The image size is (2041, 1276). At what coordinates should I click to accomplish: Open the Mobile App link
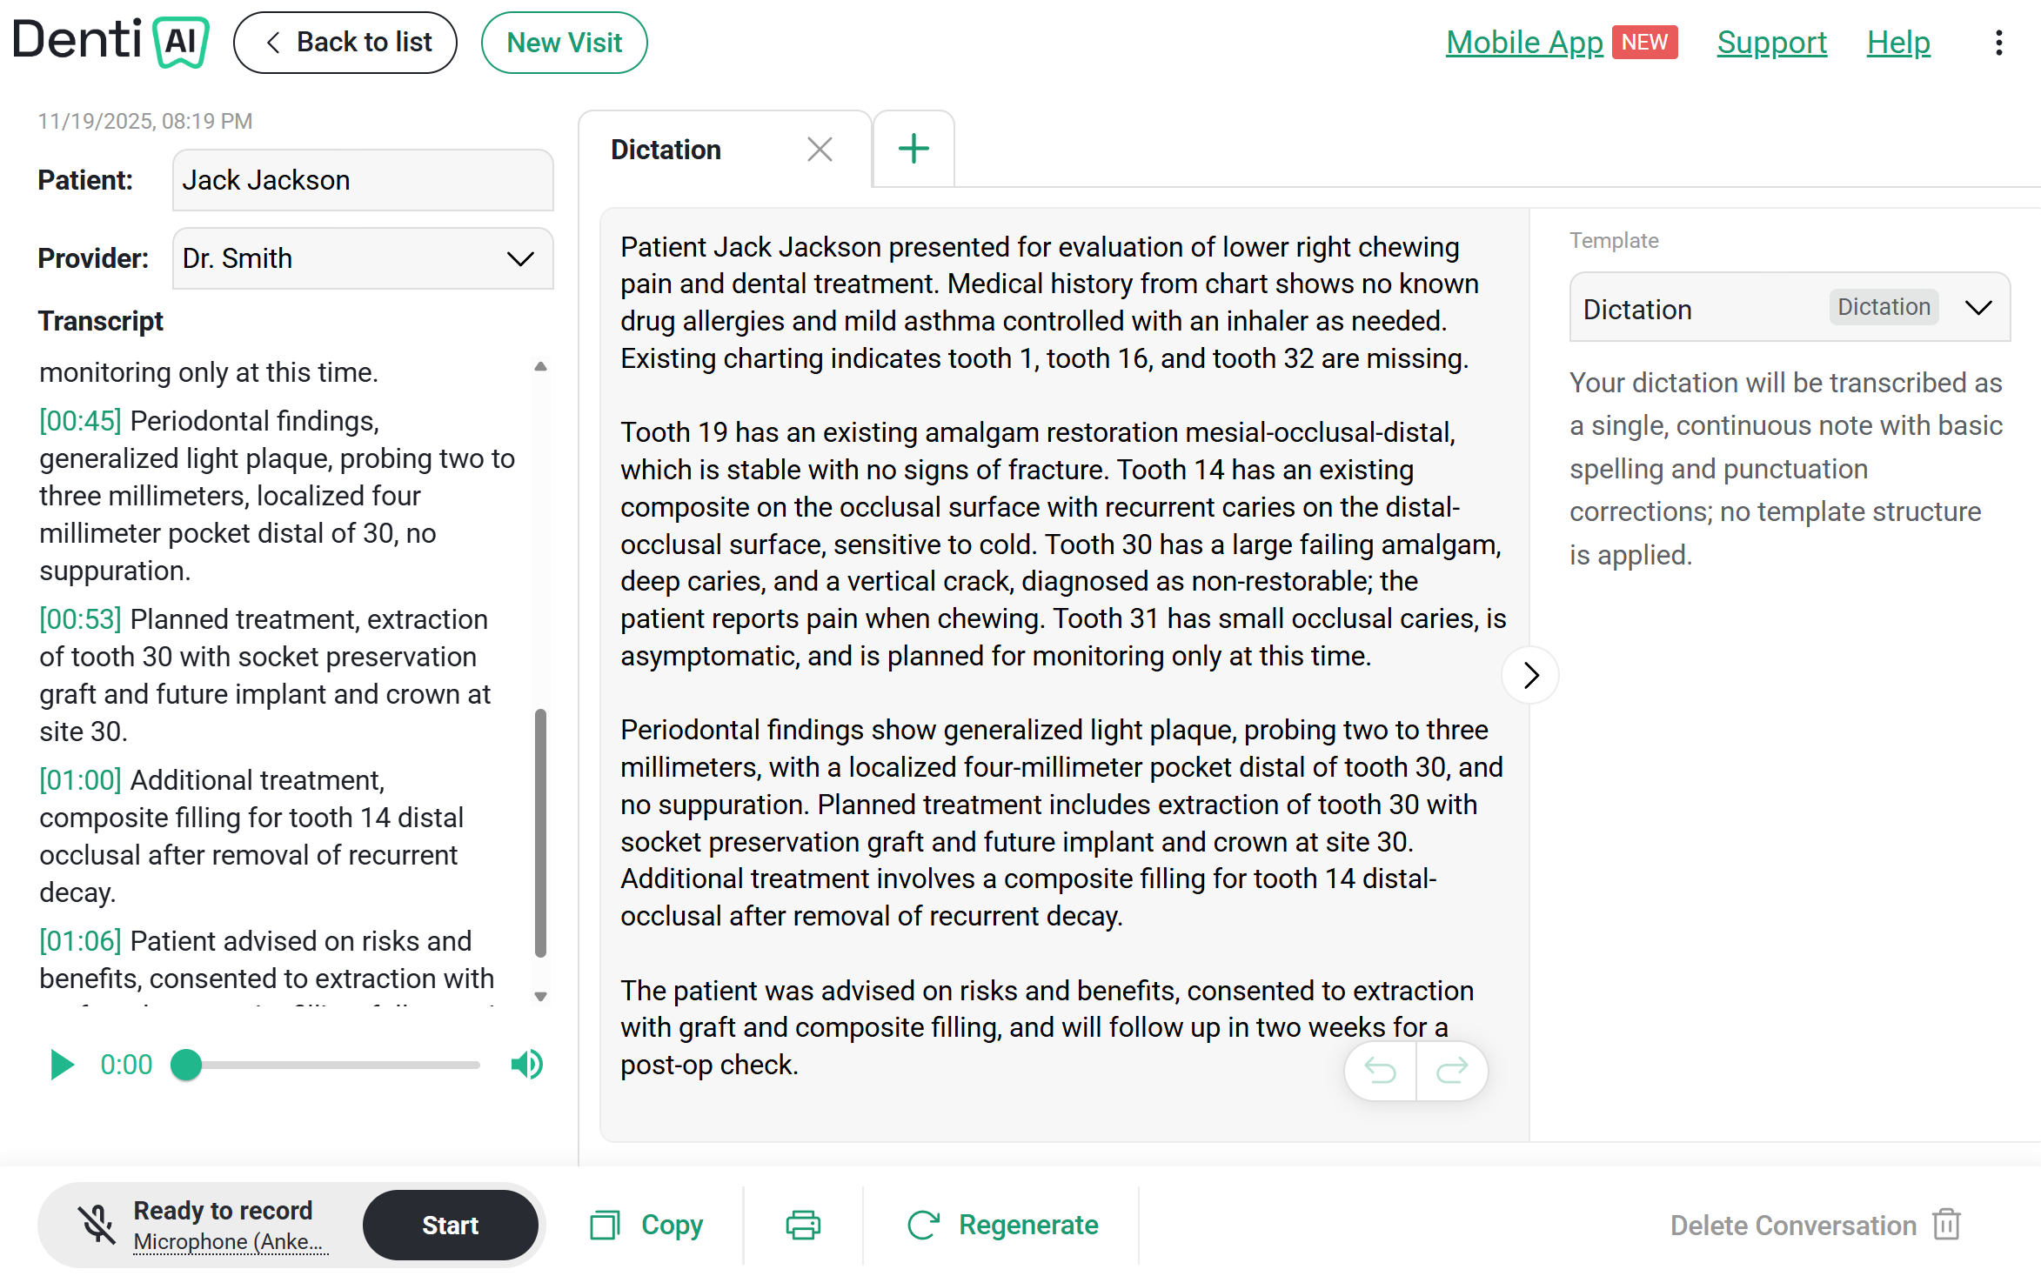point(1524,43)
